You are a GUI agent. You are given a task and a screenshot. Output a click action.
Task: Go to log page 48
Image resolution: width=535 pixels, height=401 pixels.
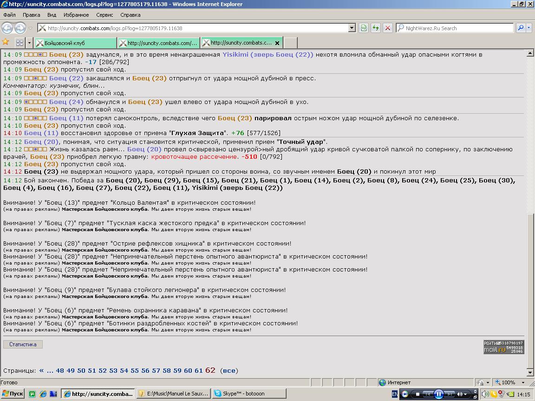60,371
